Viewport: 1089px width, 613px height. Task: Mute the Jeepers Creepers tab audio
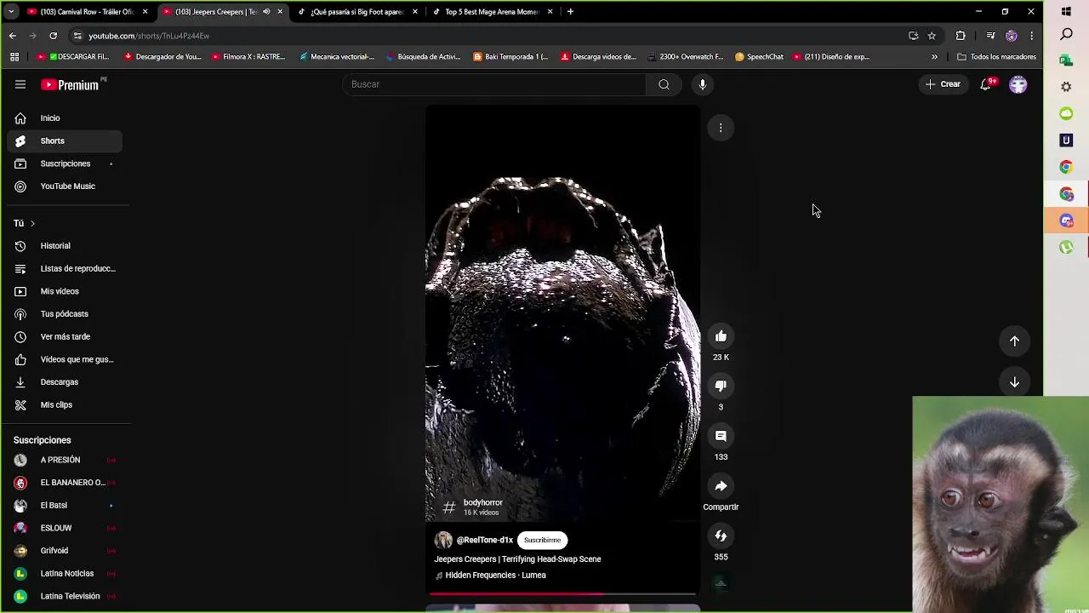click(x=266, y=12)
